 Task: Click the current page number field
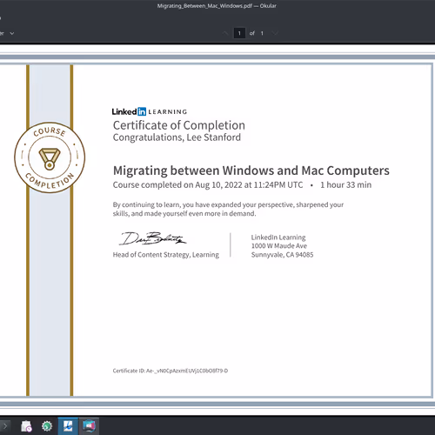point(239,33)
